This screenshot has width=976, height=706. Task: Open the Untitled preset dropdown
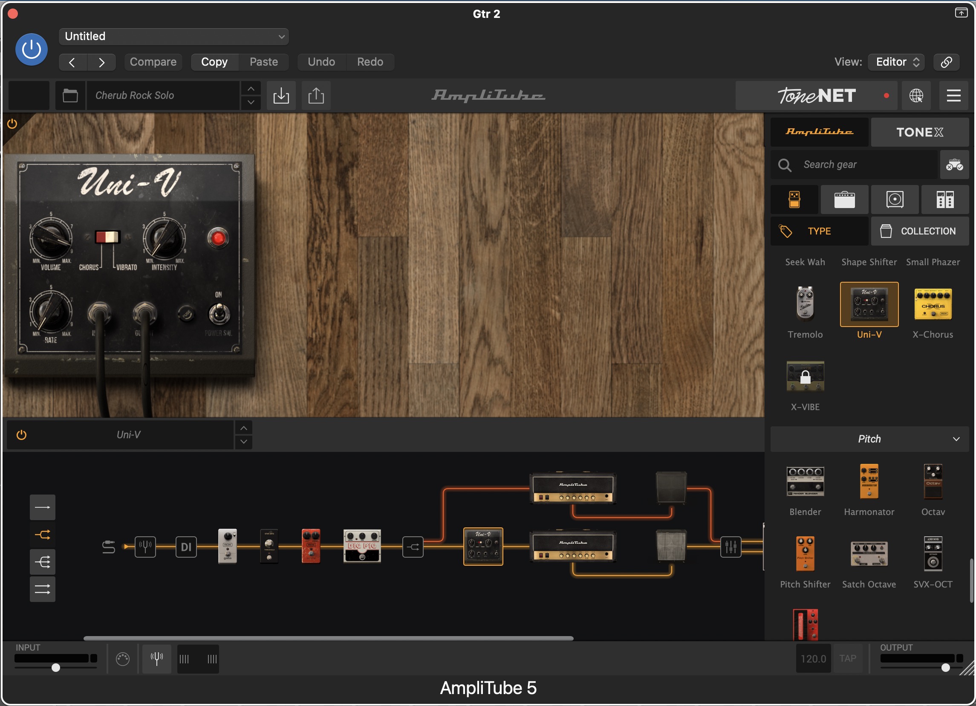(173, 37)
